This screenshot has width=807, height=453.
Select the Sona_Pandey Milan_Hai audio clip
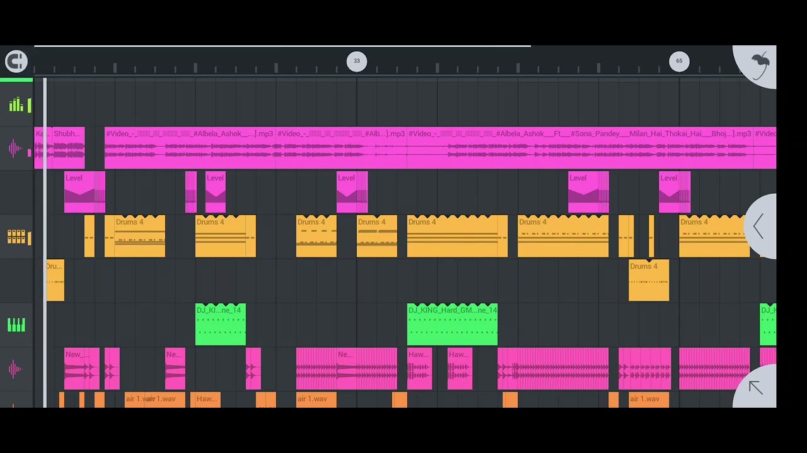coord(580,148)
